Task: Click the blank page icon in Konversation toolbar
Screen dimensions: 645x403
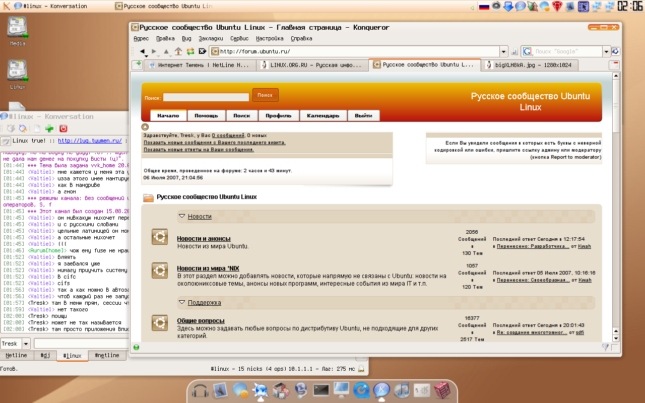Action: [x=37, y=128]
